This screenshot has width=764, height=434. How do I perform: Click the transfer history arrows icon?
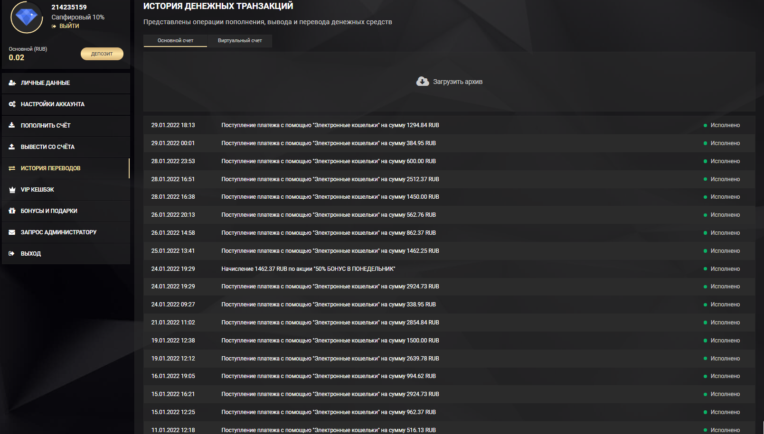[12, 168]
